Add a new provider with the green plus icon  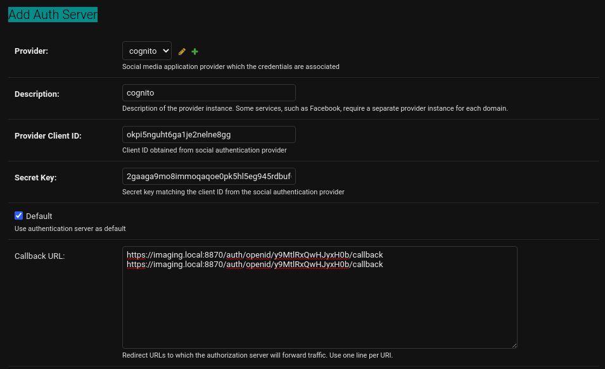pos(194,51)
